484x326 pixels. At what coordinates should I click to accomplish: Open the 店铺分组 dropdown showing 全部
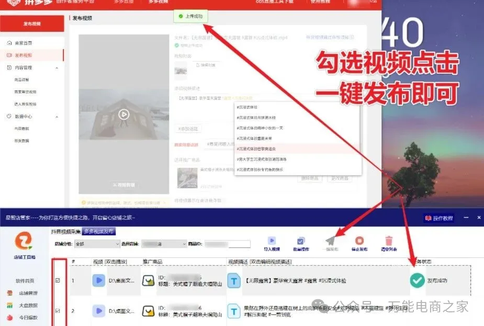(97, 244)
